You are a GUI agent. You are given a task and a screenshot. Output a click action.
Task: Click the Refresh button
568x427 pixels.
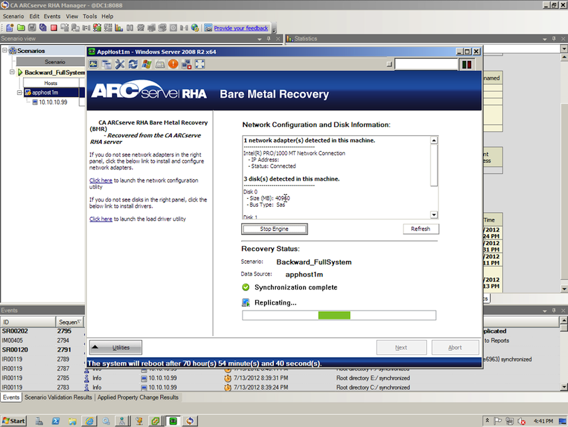point(420,229)
